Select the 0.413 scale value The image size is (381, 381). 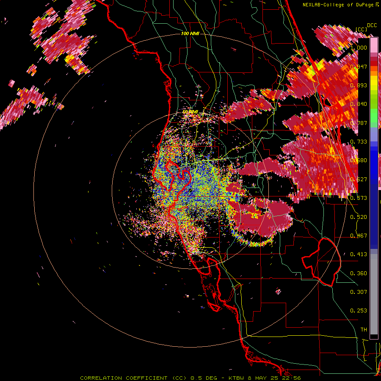coord(359,254)
